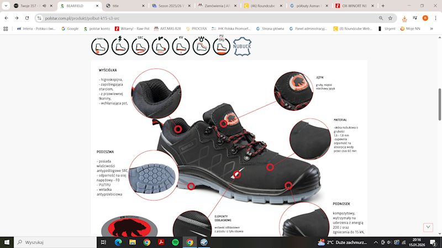
Task: Open Spotify from the taskbar
Action: (175, 242)
